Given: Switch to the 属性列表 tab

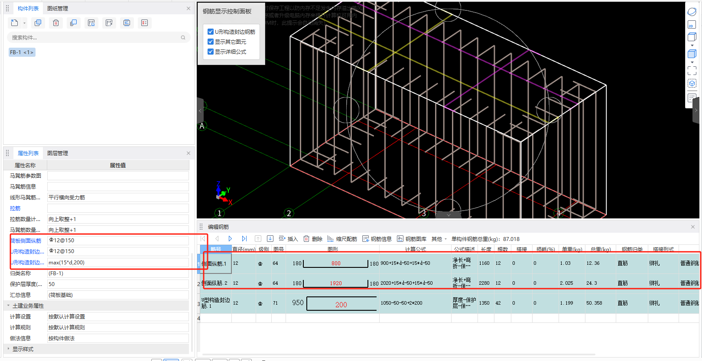Looking at the screenshot, I should (28, 153).
